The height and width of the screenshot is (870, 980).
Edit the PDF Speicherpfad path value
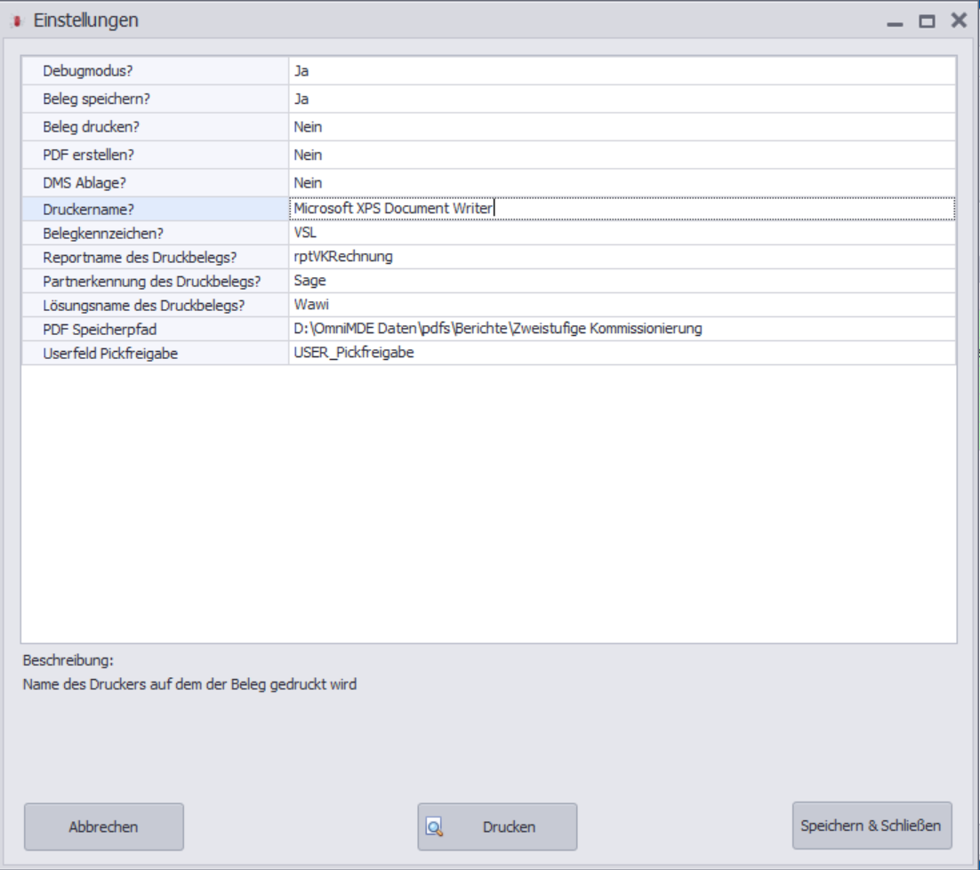(622, 329)
